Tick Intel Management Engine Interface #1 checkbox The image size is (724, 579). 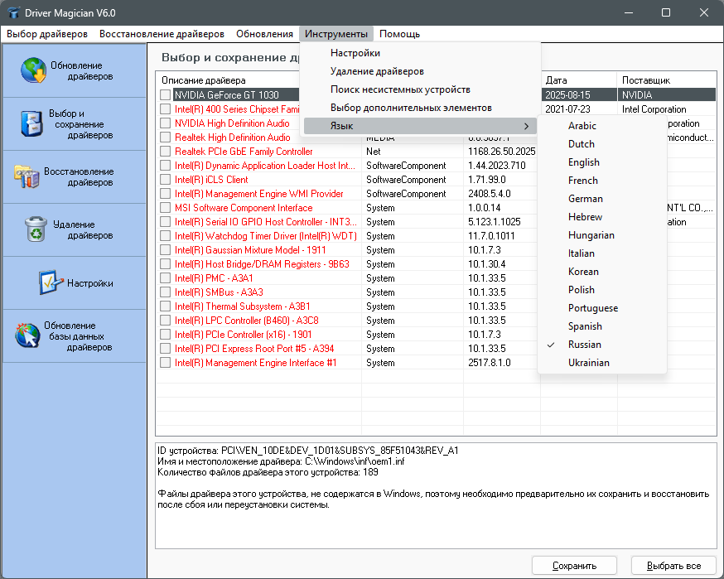click(x=166, y=363)
